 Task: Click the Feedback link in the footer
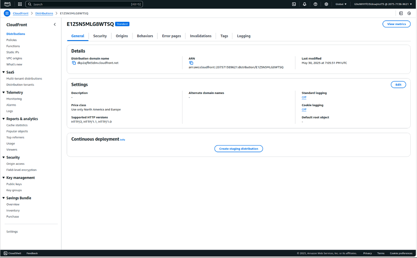point(32,253)
